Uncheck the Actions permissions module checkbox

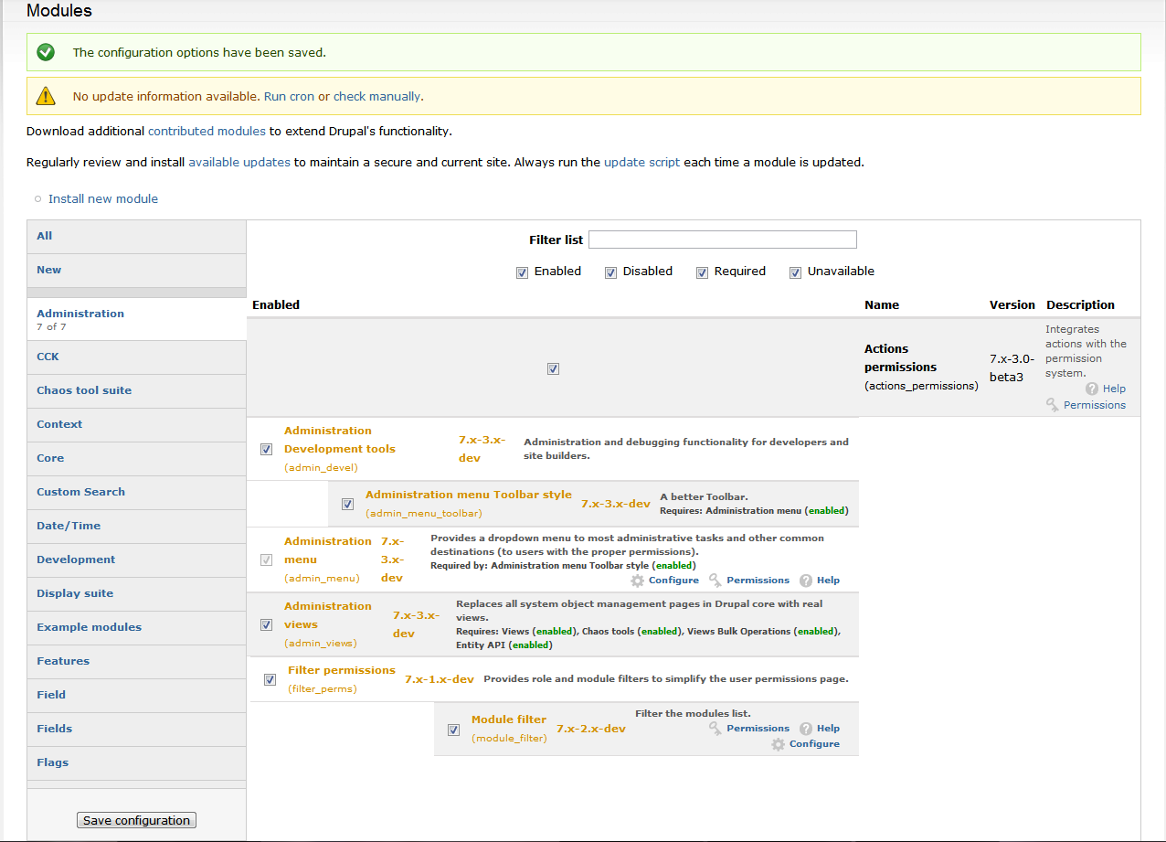click(553, 369)
